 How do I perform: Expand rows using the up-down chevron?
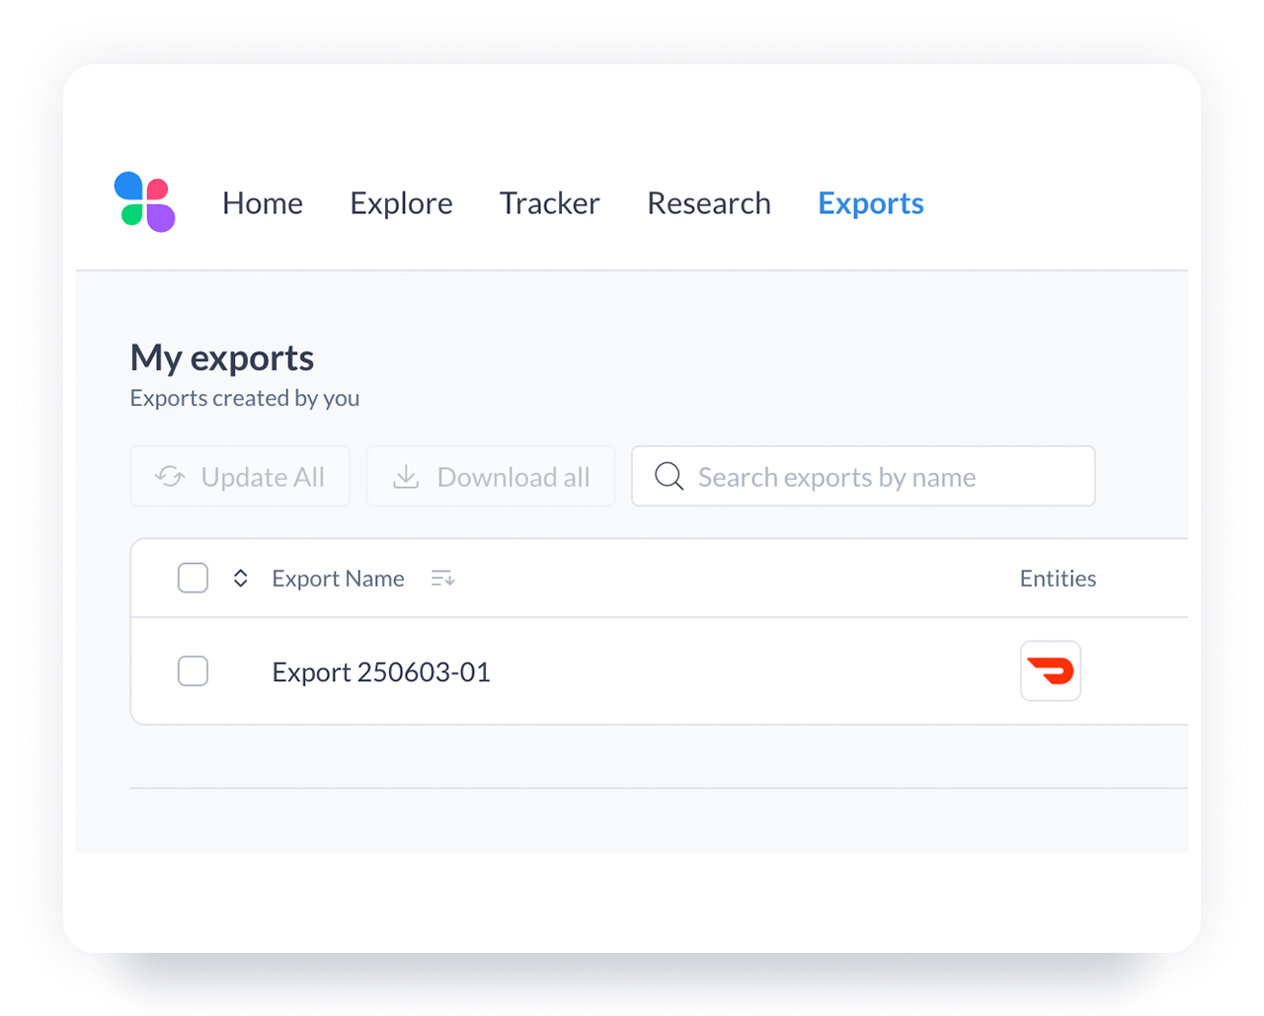pyautogui.click(x=240, y=579)
